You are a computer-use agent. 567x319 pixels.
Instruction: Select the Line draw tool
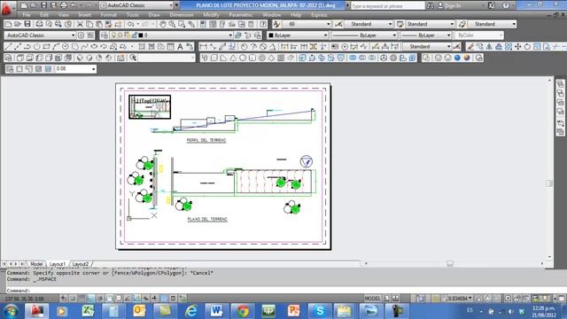(8, 47)
